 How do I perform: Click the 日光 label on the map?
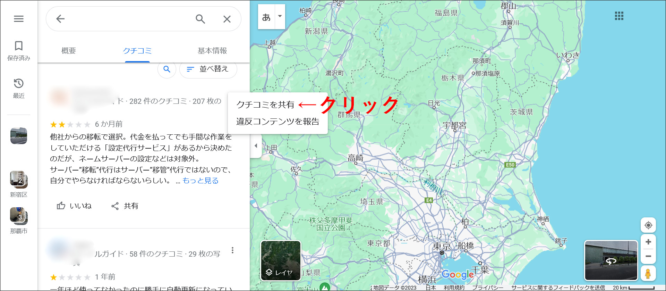point(434,103)
